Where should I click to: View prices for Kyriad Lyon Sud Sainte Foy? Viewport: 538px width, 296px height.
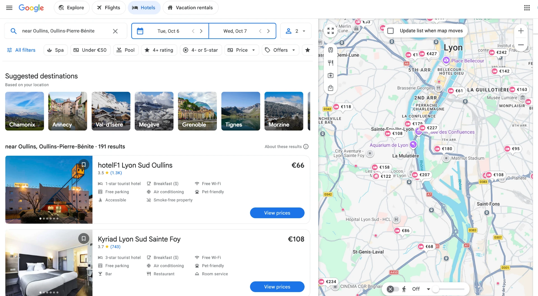(x=277, y=287)
